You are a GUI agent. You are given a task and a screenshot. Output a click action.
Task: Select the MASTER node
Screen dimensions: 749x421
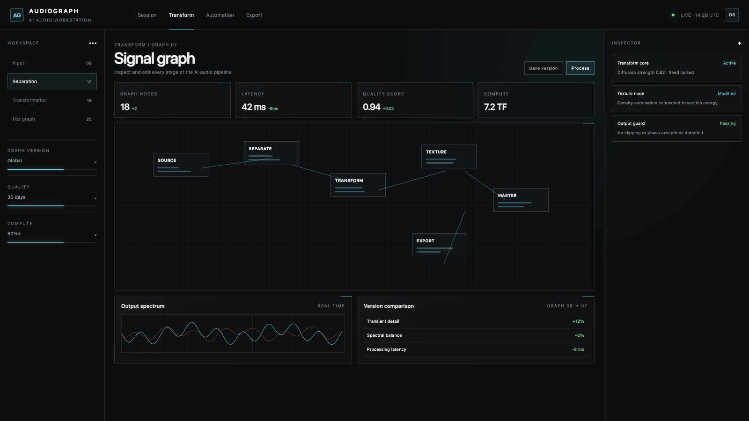tap(521, 200)
